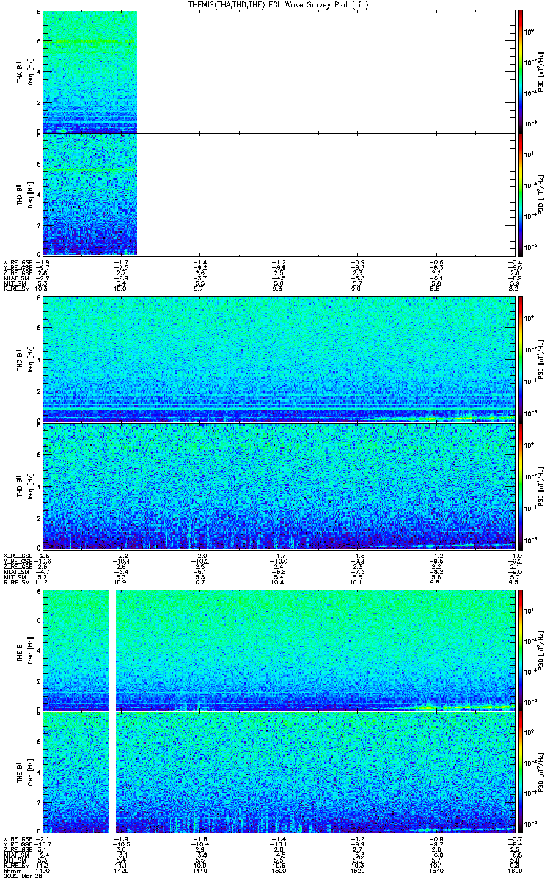Click the THA BII freq [Hz] axis label
The image size is (550, 881).
tap(29, 195)
